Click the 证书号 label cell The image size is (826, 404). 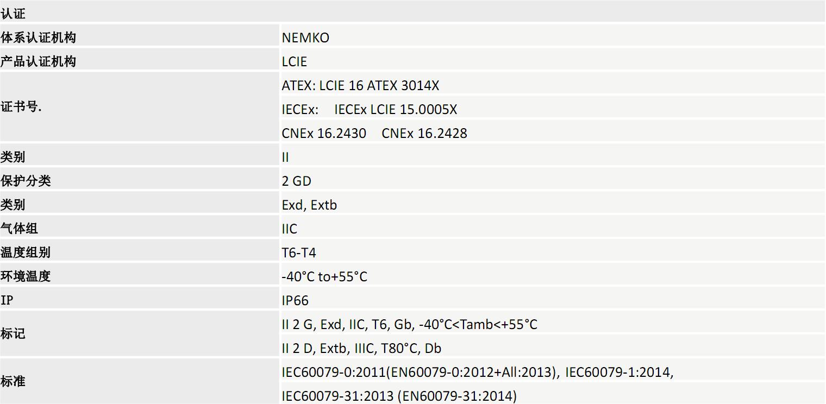[21, 106]
